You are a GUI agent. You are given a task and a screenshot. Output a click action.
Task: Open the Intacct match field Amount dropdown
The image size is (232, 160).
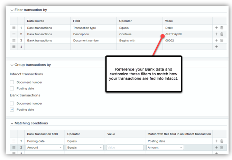click(165, 147)
